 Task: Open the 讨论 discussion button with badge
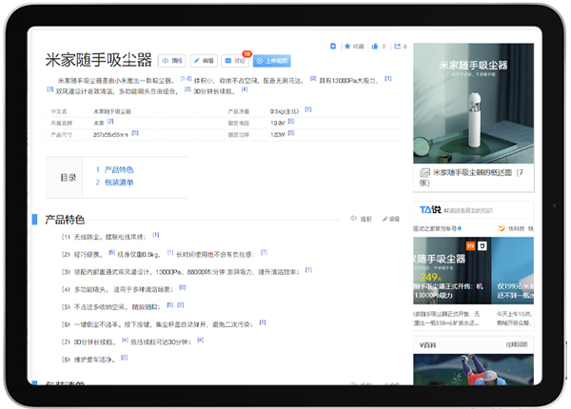tap(237, 60)
